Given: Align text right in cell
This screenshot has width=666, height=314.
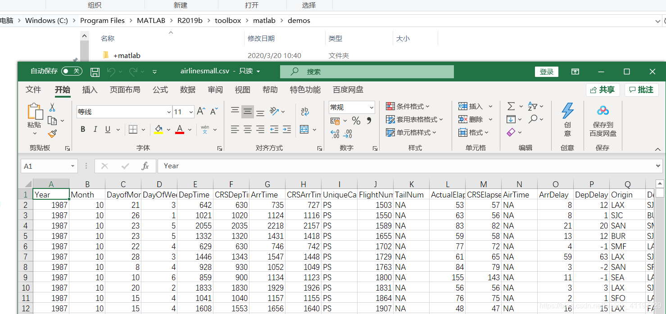Looking at the screenshot, I should coord(260,130).
